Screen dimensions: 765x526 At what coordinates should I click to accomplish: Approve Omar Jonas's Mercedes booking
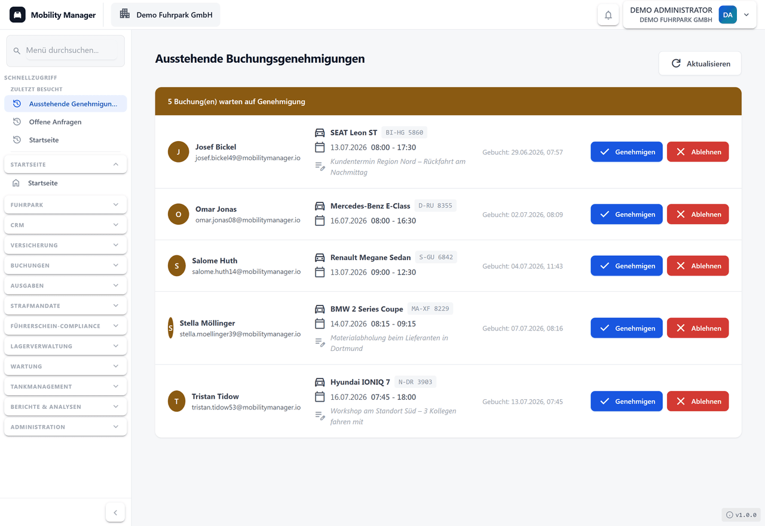click(626, 214)
